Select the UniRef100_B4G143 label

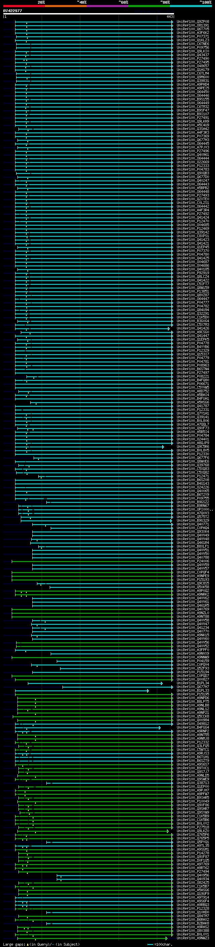(193, 483)
